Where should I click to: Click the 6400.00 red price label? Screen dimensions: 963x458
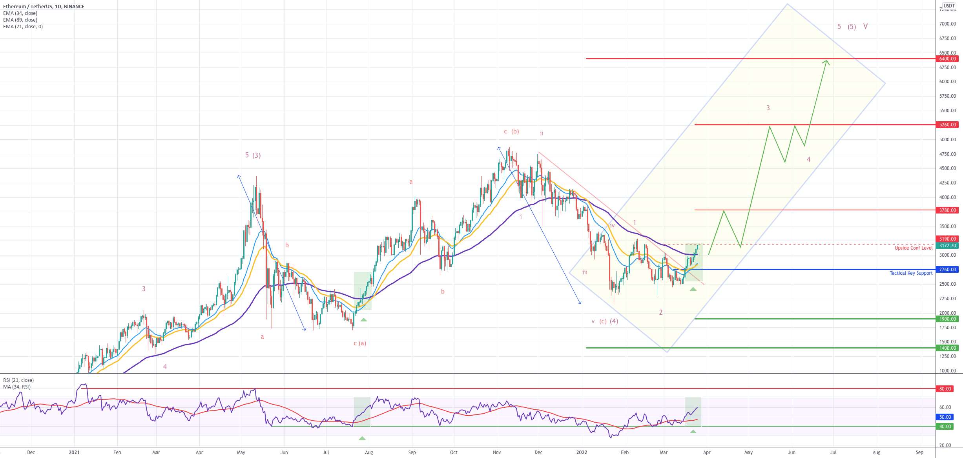coord(947,59)
